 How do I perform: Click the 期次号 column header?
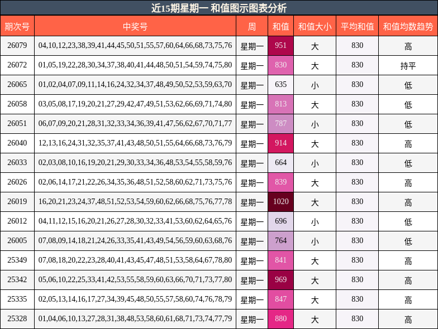point(17,26)
